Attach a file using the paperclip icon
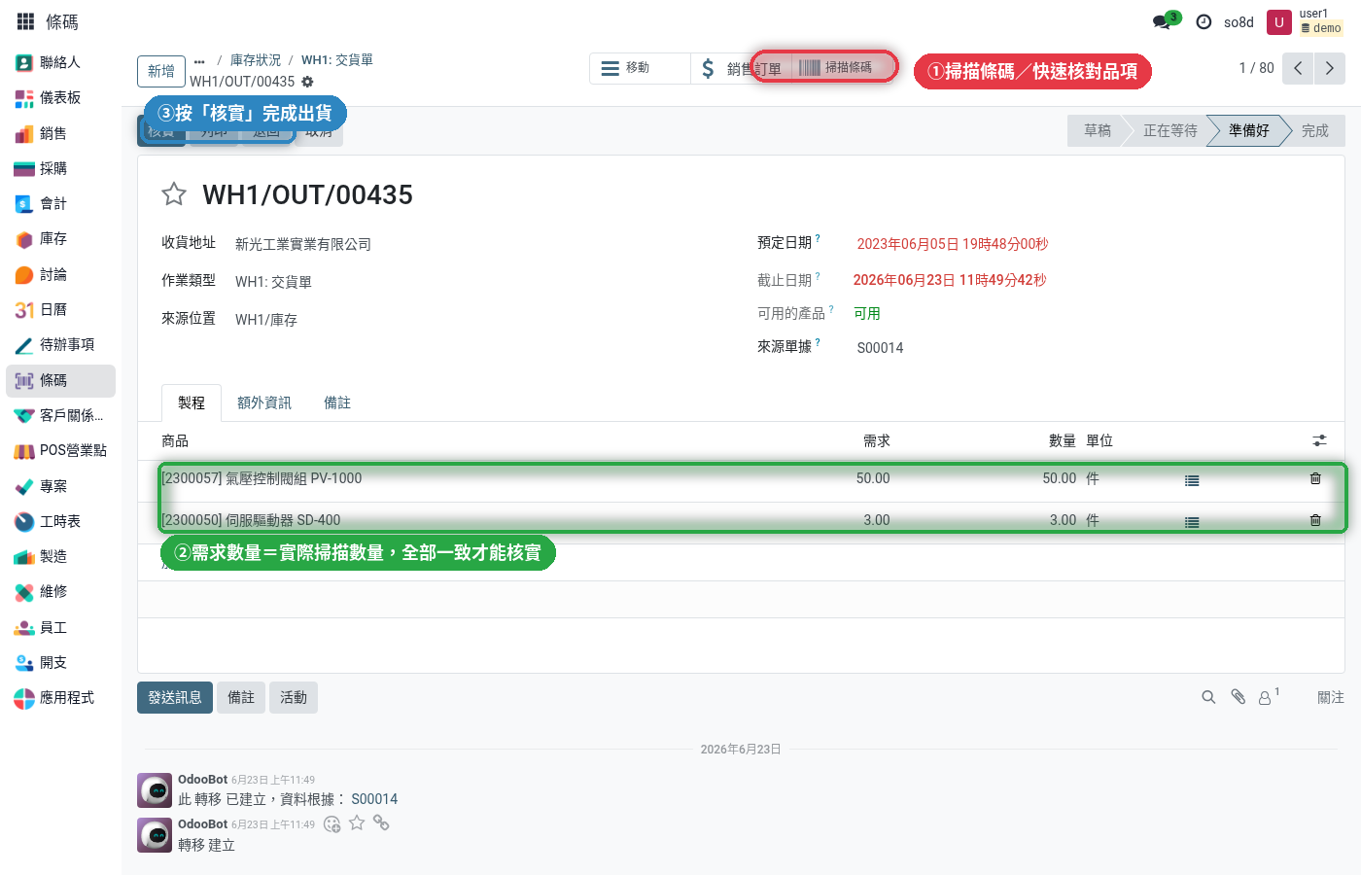Image resolution: width=1361 pixels, height=875 pixels. [x=1238, y=697]
